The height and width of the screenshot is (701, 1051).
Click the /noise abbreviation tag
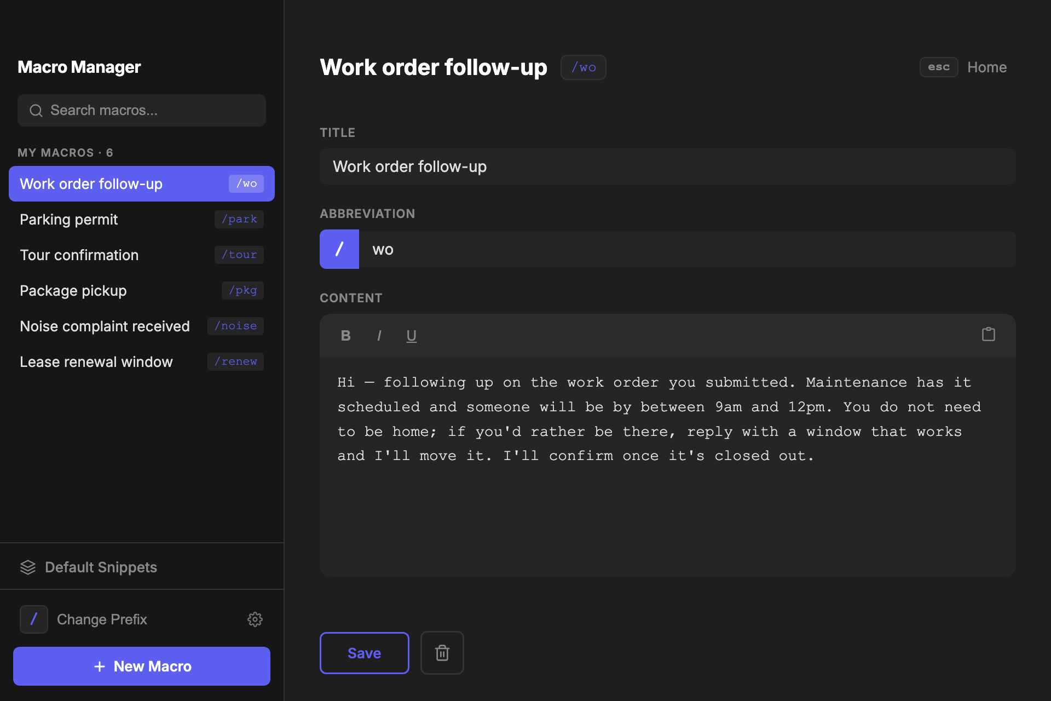pyautogui.click(x=235, y=326)
